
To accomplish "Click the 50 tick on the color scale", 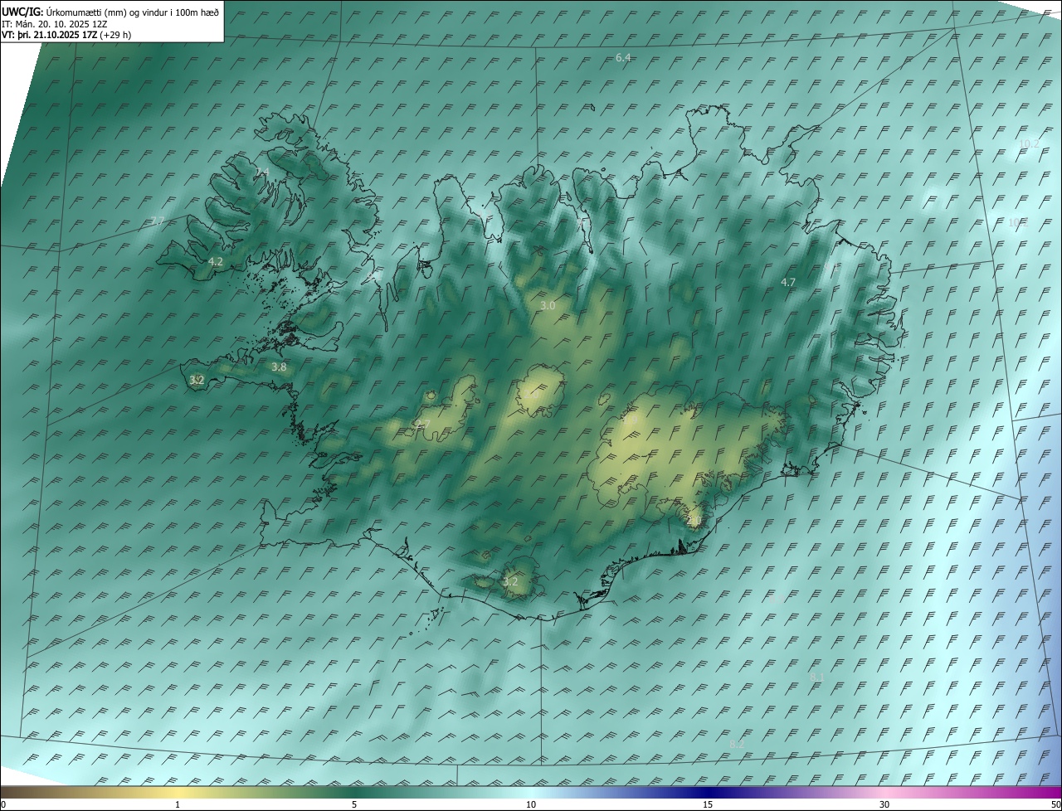I will 1055,804.
